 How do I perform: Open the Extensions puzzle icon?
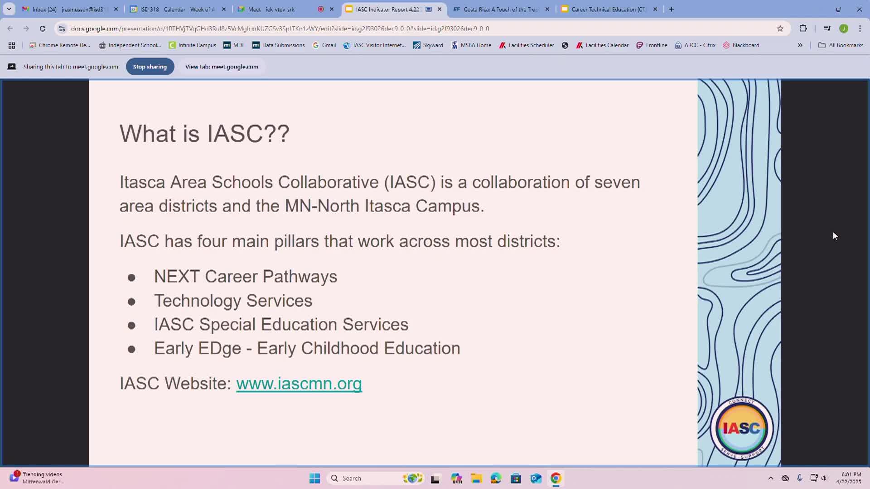(x=803, y=29)
